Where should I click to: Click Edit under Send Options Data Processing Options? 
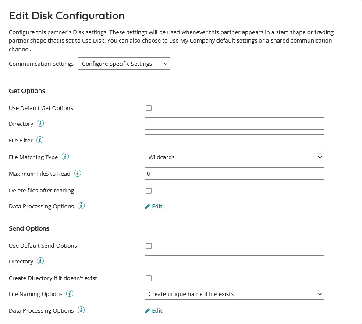coord(156,310)
